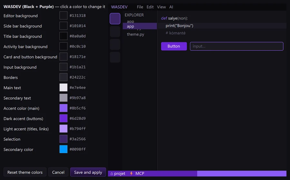The image size is (290, 180).
Task: Select the highlighted purple activity bar icon
Action: pos(115,19)
